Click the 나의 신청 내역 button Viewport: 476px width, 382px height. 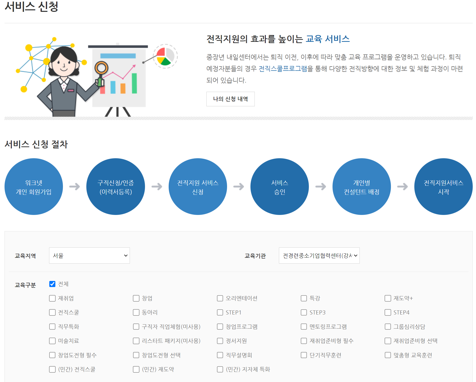pos(230,99)
